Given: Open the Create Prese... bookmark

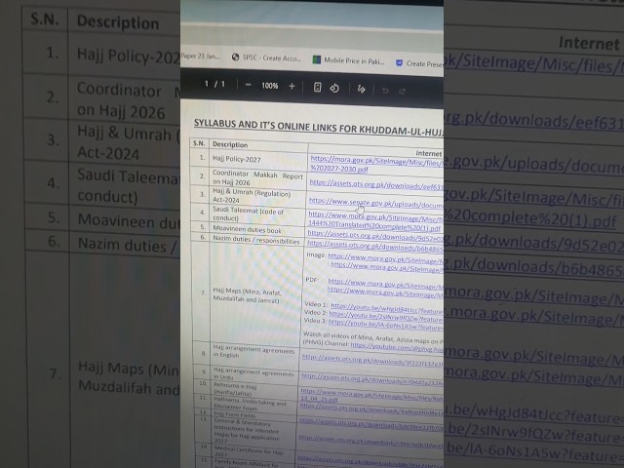Looking at the screenshot, I should (x=419, y=63).
